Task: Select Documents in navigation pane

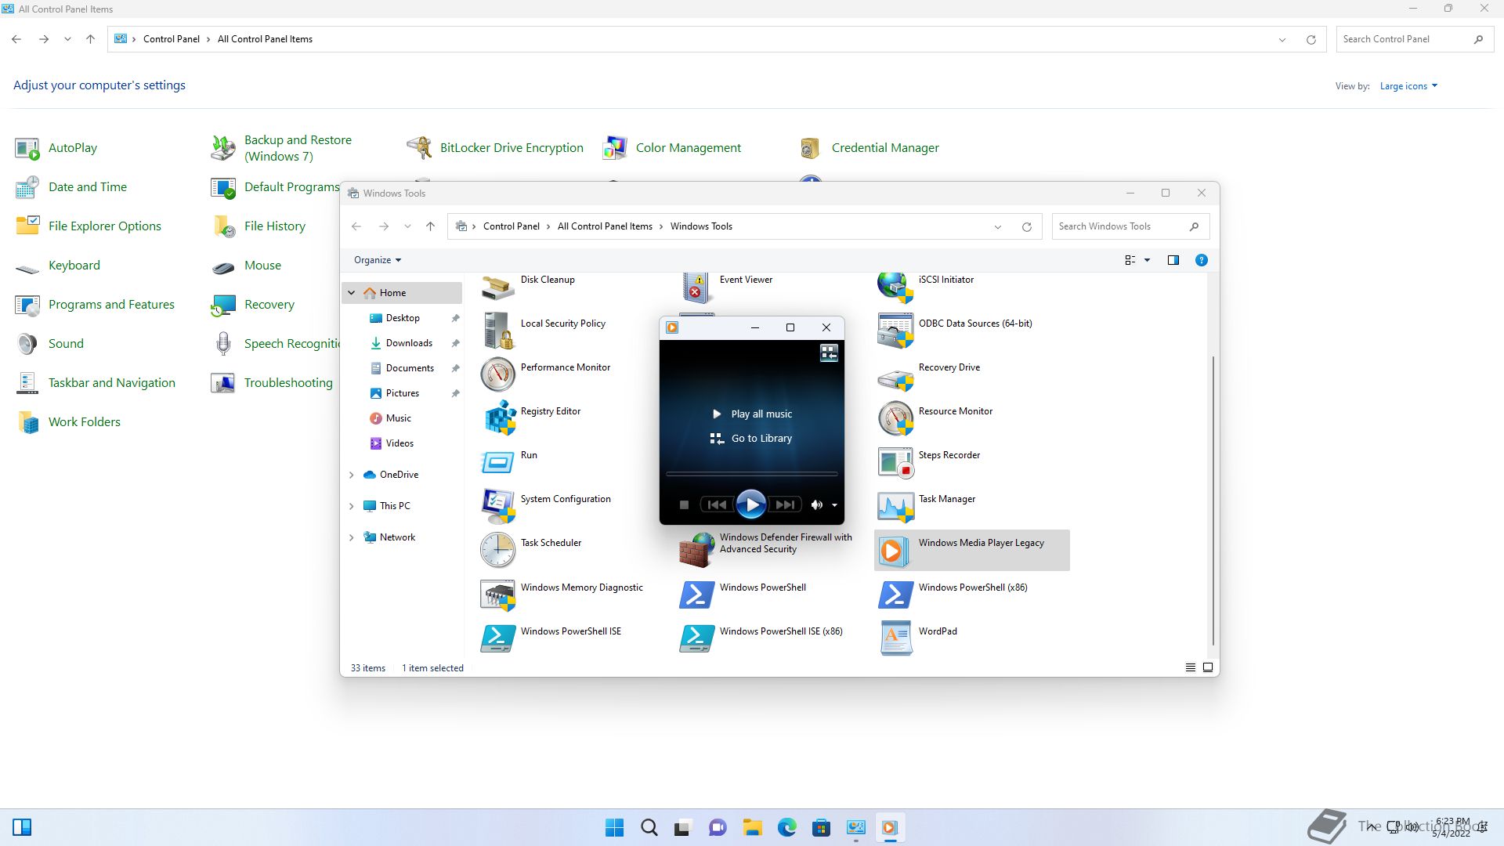Action: click(409, 368)
